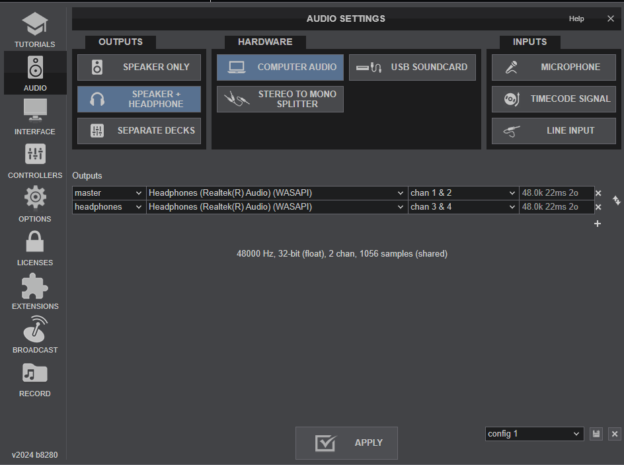Click Apply to confirm audio settings
The image size is (624, 465).
pyautogui.click(x=346, y=443)
